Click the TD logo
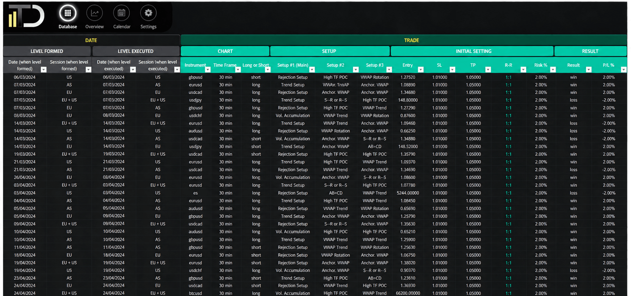The image size is (631, 296). pos(27,16)
